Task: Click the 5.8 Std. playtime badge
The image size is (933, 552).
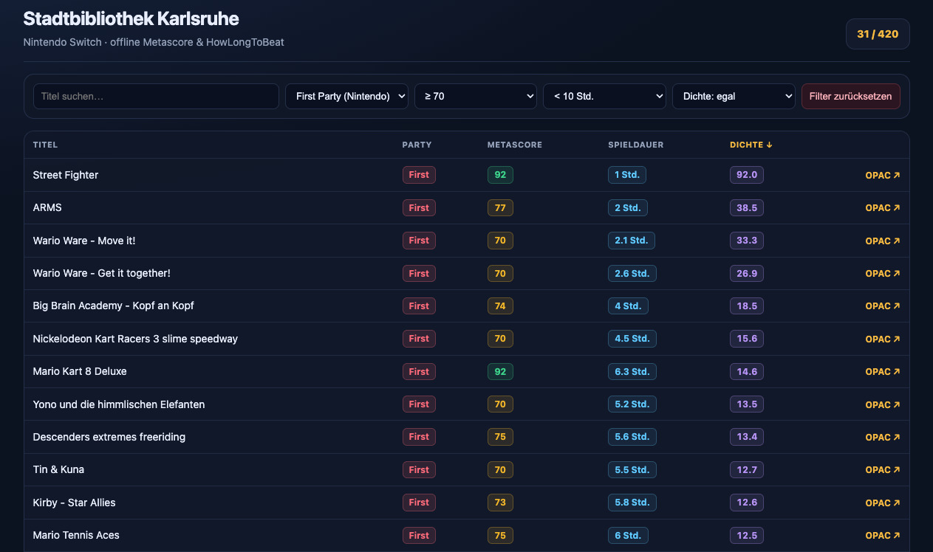Action: click(x=632, y=503)
